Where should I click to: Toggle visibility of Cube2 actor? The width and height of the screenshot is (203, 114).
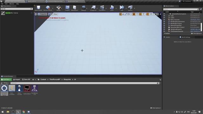(x=164, y=18)
